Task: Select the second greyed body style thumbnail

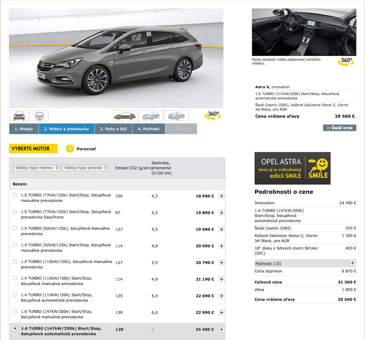Action: coord(176,116)
